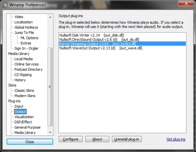The image size is (196, 152).
Task: Select Online Services in the tree
Action: click(27, 64)
